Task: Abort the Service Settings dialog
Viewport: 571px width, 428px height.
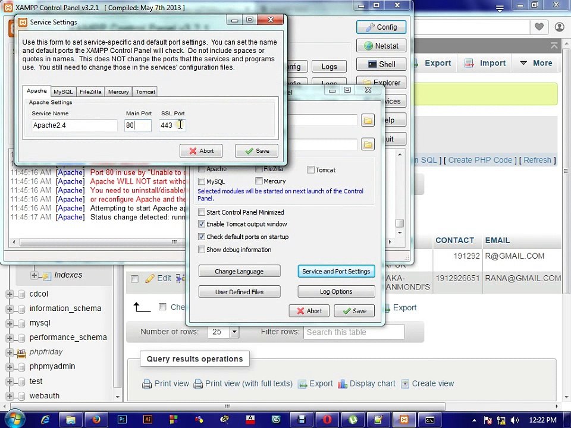Action: (x=200, y=150)
